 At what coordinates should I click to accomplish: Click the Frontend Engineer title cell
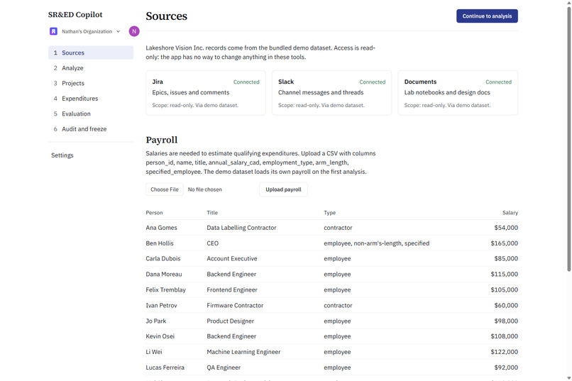[232, 290]
